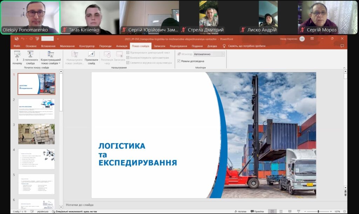This screenshot has height=214, width=359.
Task: Start slideshow from current slide (З поточного слайда)
Action: [x=30, y=58]
